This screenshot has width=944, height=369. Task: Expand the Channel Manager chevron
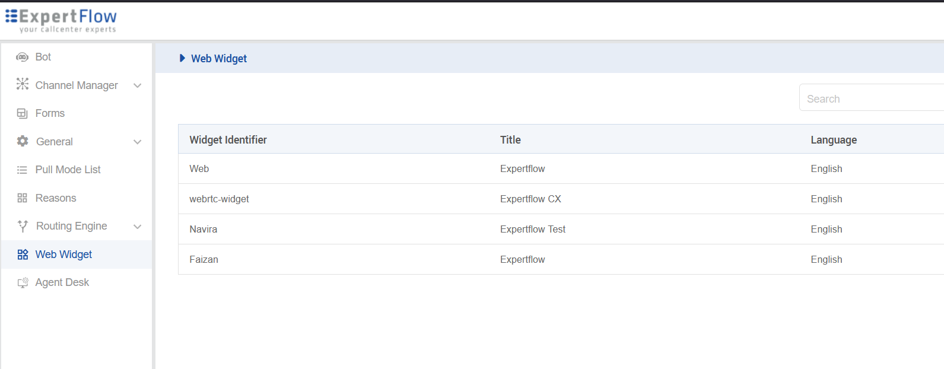tap(138, 85)
